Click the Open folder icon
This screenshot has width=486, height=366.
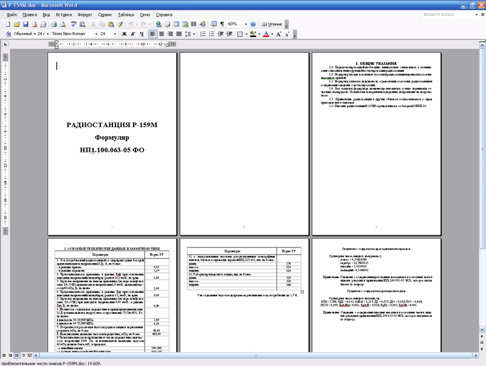17,24
